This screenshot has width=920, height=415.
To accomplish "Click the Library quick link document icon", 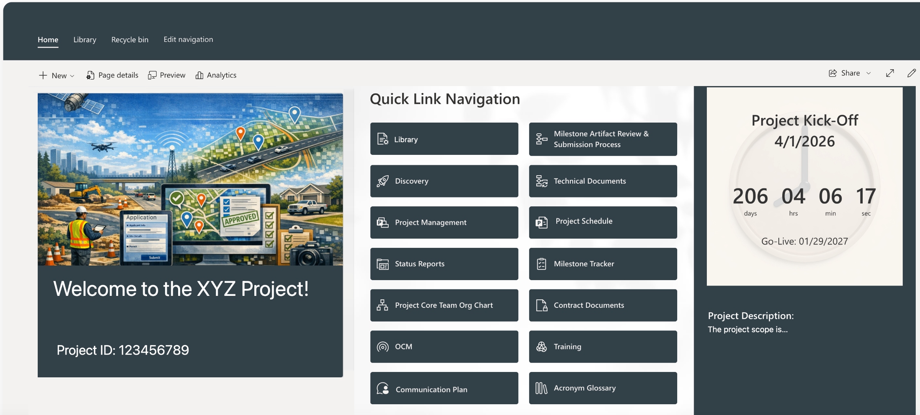I will tap(382, 139).
